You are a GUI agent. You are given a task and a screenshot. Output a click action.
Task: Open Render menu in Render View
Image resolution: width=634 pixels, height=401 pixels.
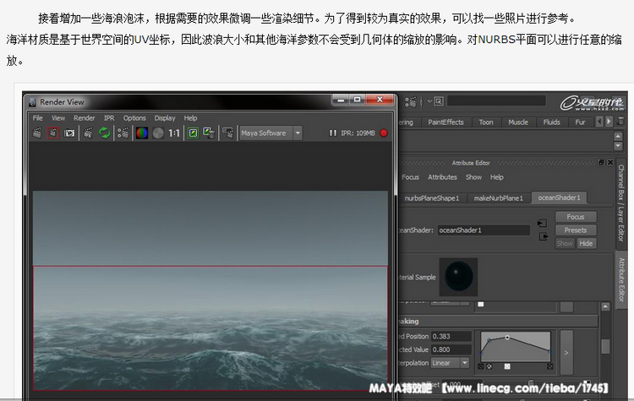point(84,118)
